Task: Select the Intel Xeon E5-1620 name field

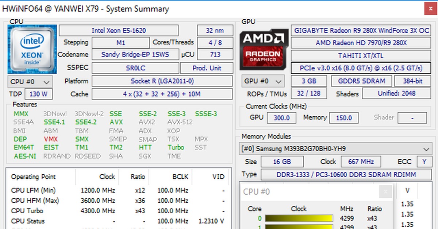Action: coord(119,31)
